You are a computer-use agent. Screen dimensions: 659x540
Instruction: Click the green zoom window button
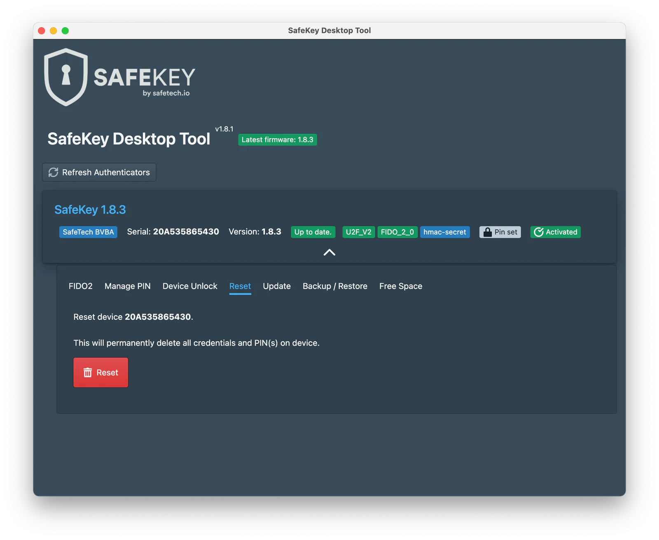click(65, 30)
